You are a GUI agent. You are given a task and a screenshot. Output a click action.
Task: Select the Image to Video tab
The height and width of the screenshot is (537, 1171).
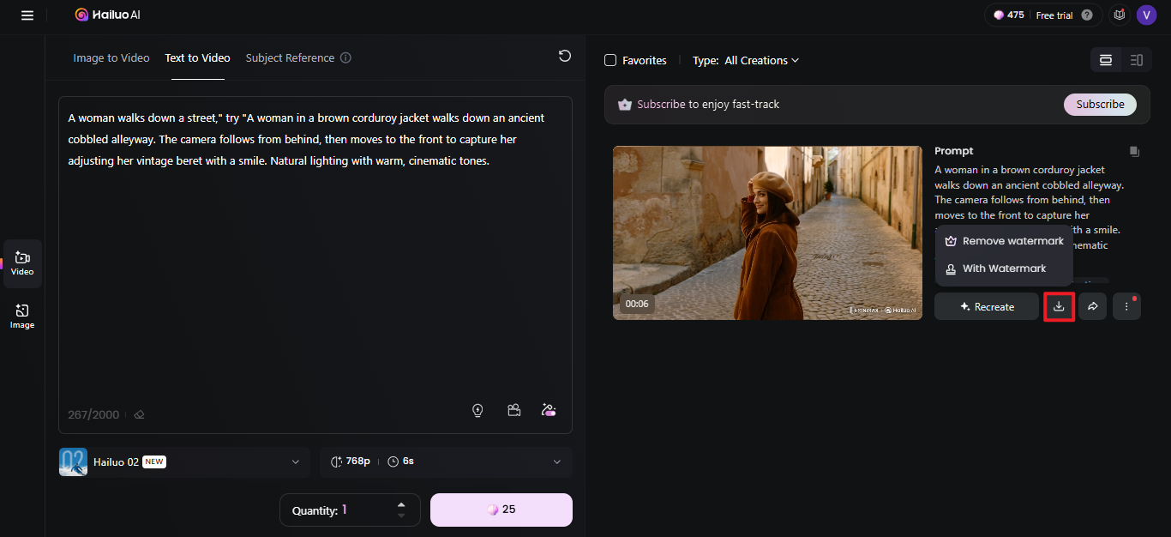click(111, 58)
